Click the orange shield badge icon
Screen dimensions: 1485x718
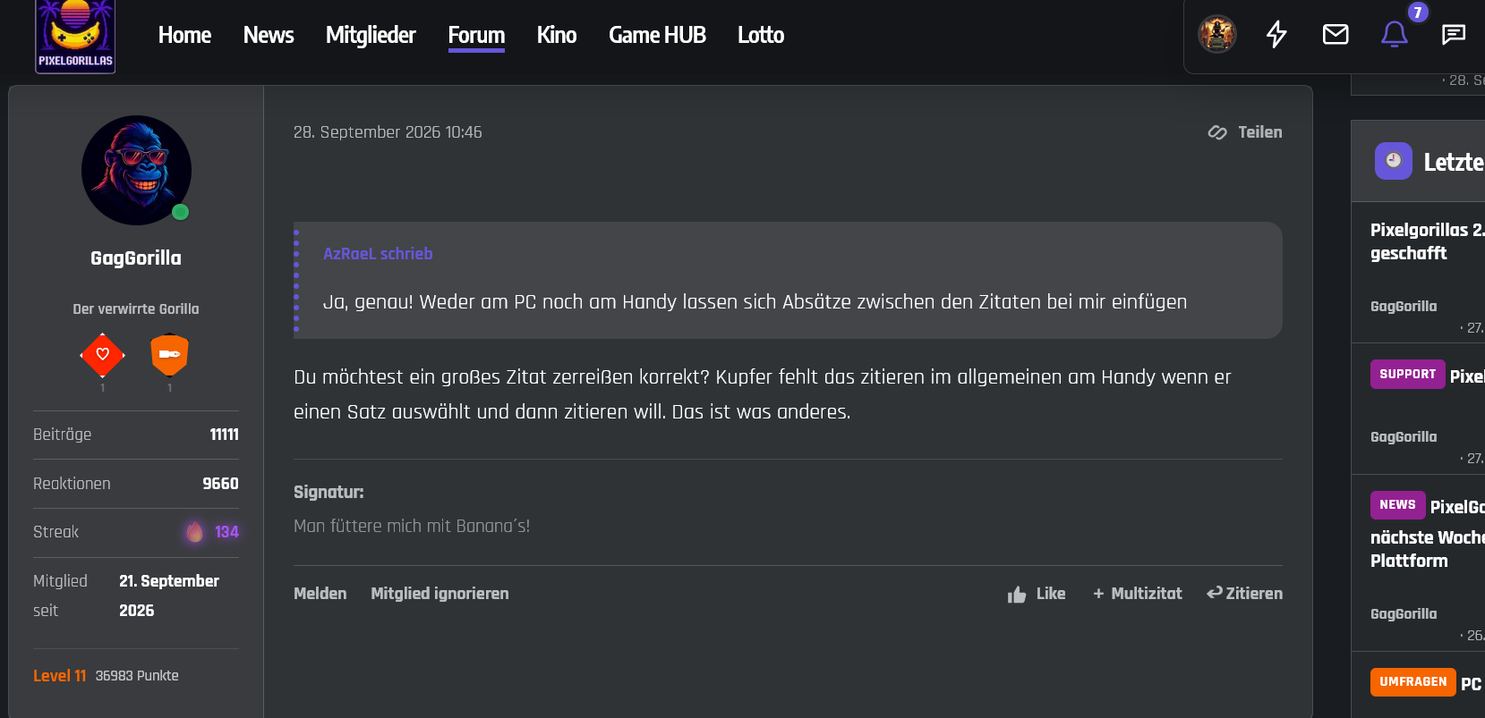(x=169, y=355)
